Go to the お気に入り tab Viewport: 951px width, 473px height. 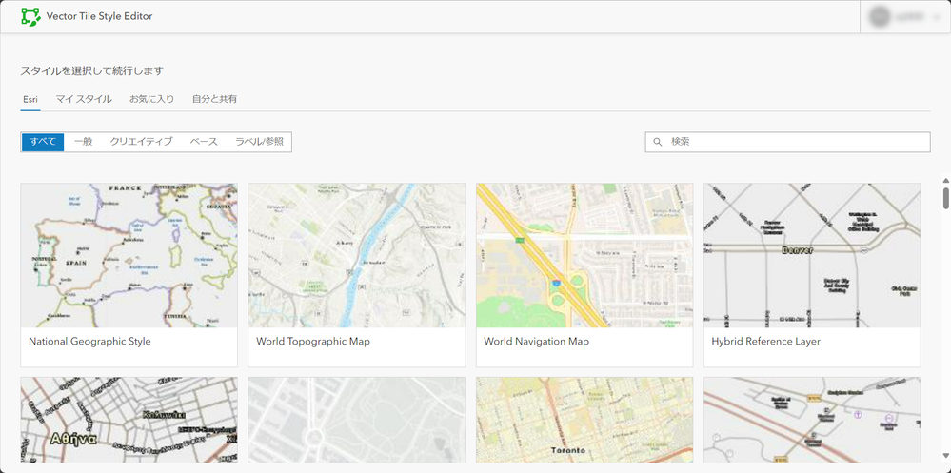pyautogui.click(x=151, y=99)
